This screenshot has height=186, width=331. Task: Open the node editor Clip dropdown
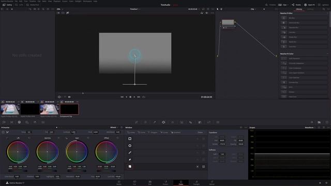click(x=253, y=9)
